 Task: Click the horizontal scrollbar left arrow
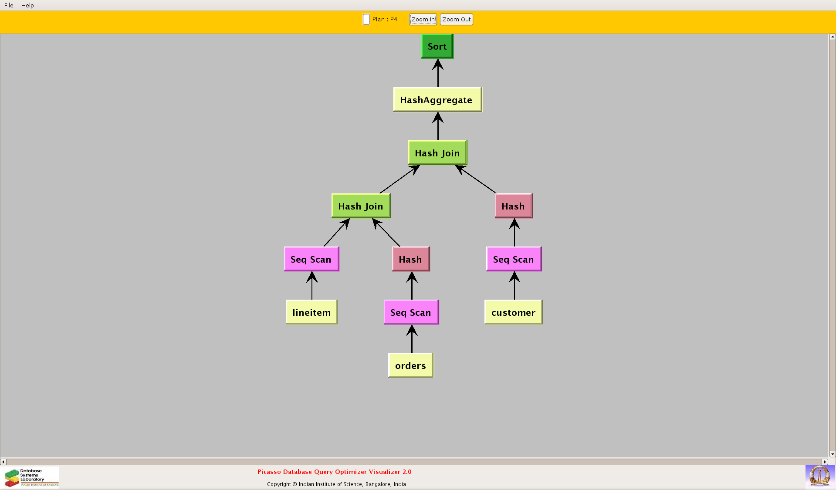click(x=3, y=462)
